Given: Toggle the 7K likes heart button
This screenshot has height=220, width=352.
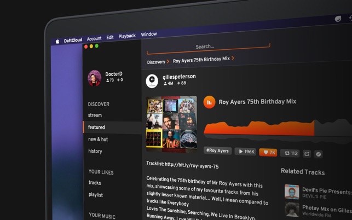Looking at the screenshot, I should click(x=268, y=153).
